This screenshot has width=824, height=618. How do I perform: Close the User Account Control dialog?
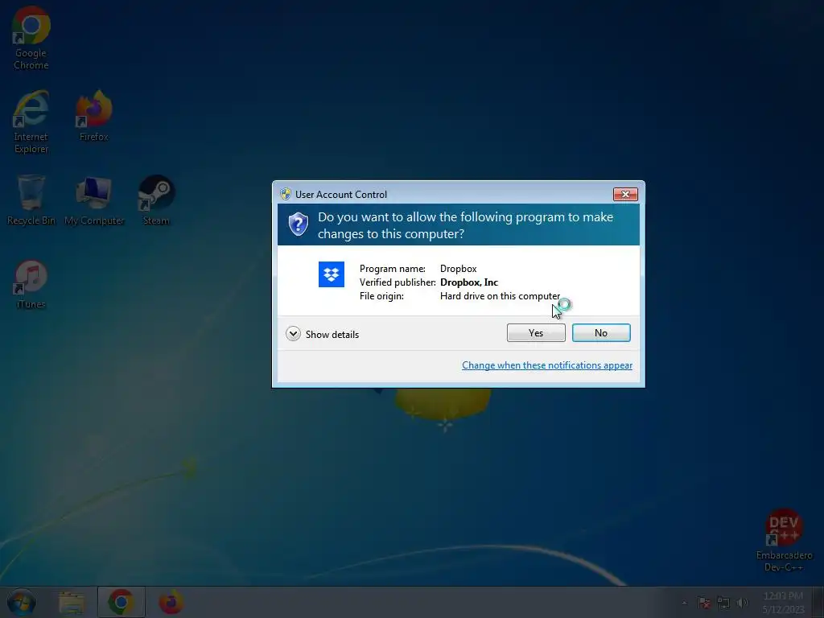[625, 194]
